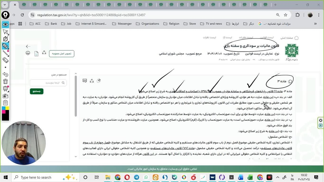
Task: Select the arrow cursor tool in annotation toolbar
Action: (5, 32)
